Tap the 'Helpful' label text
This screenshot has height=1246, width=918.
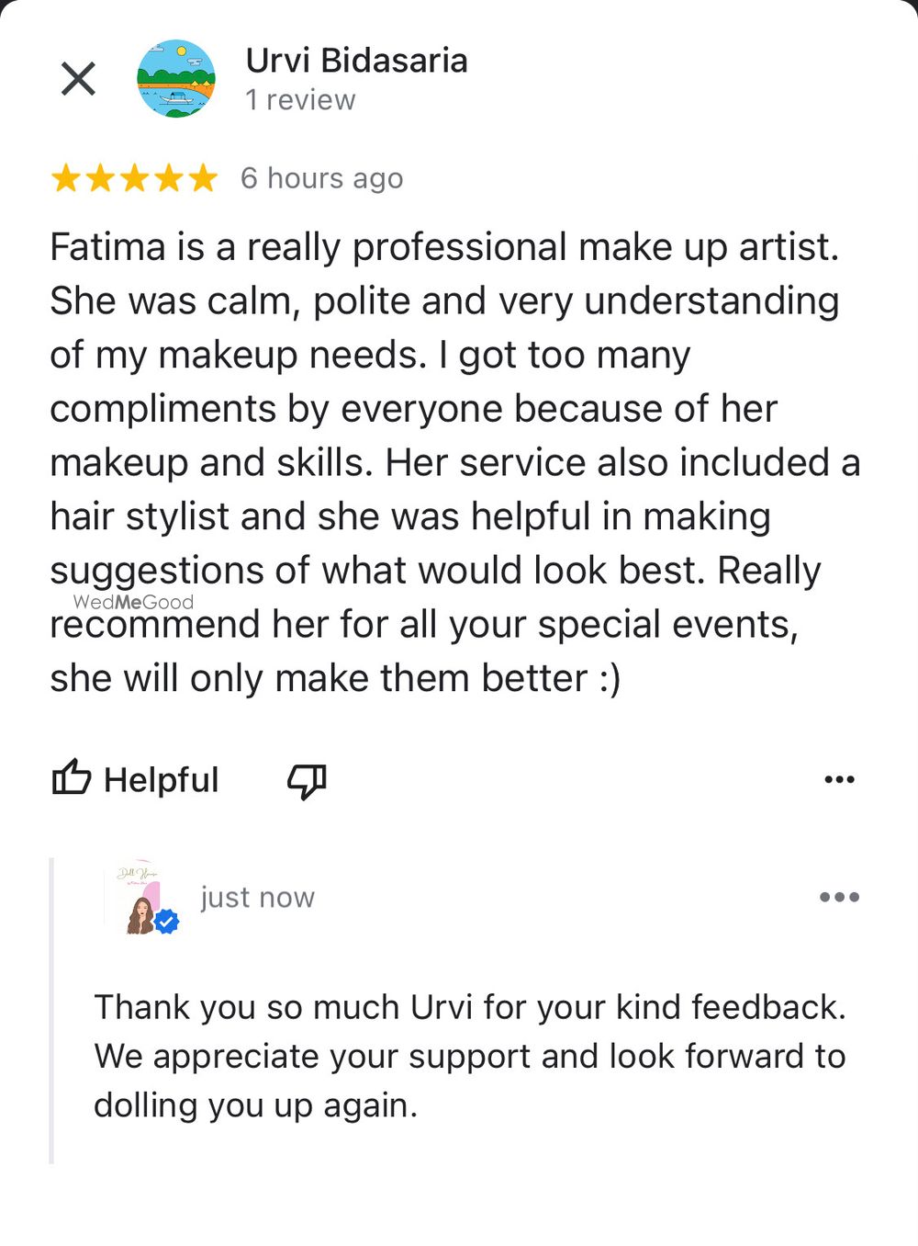pyautogui.click(x=161, y=780)
